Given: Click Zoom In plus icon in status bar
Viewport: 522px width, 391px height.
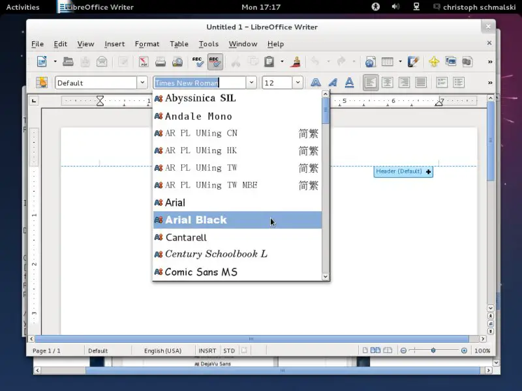Looking at the screenshot, I should tap(464, 351).
